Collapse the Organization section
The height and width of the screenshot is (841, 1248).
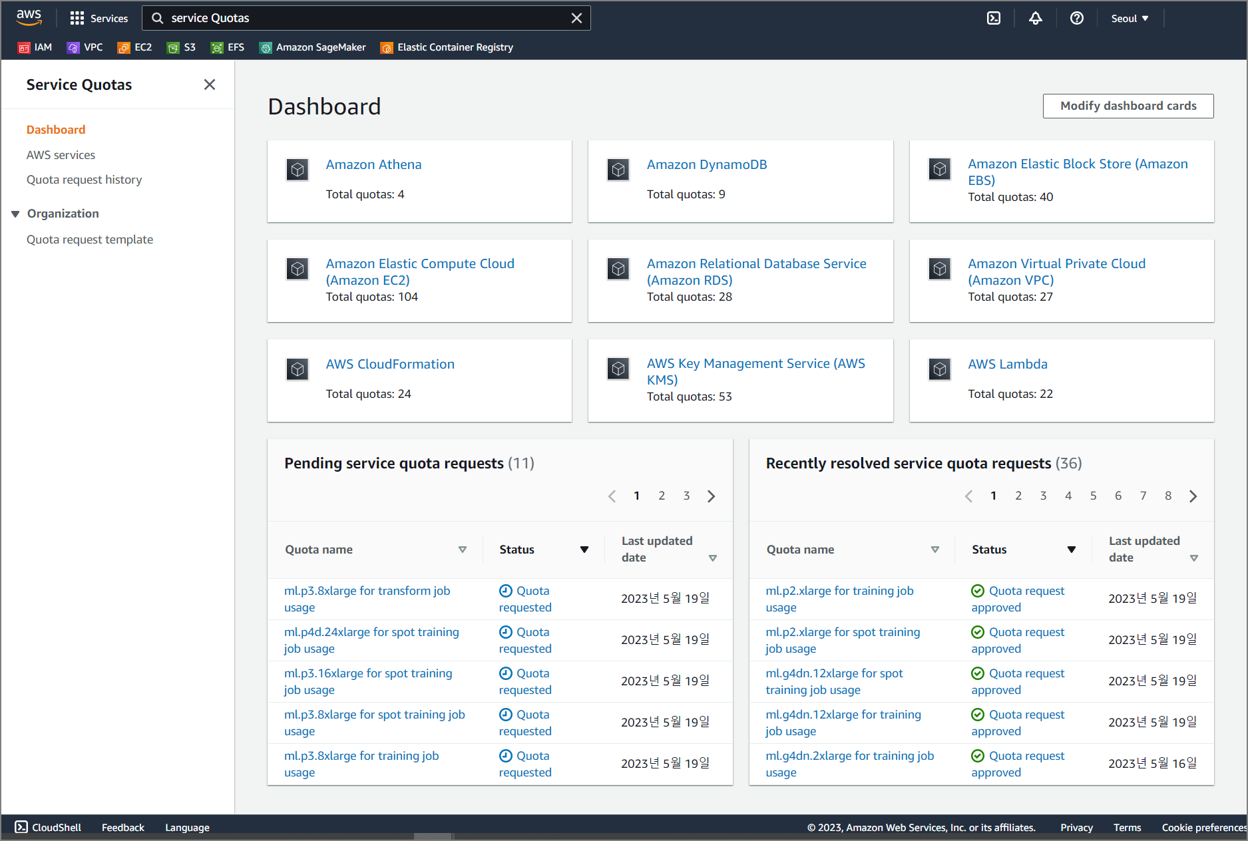coord(15,214)
